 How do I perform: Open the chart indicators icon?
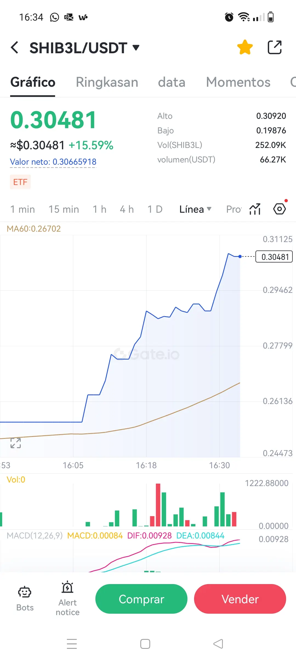(x=255, y=209)
